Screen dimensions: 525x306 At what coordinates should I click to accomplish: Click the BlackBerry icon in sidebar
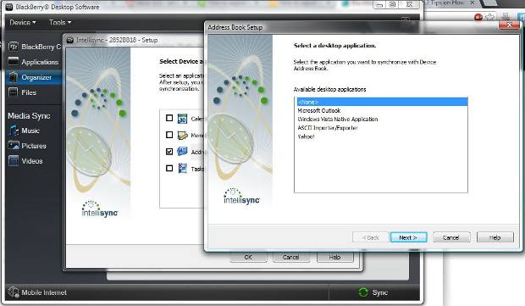tap(13, 47)
